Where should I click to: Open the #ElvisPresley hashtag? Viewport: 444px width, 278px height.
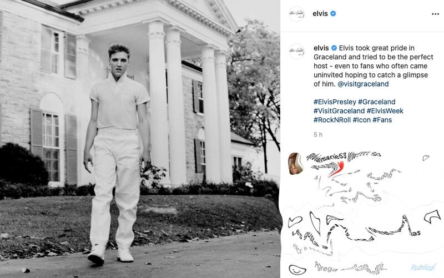(x=335, y=102)
